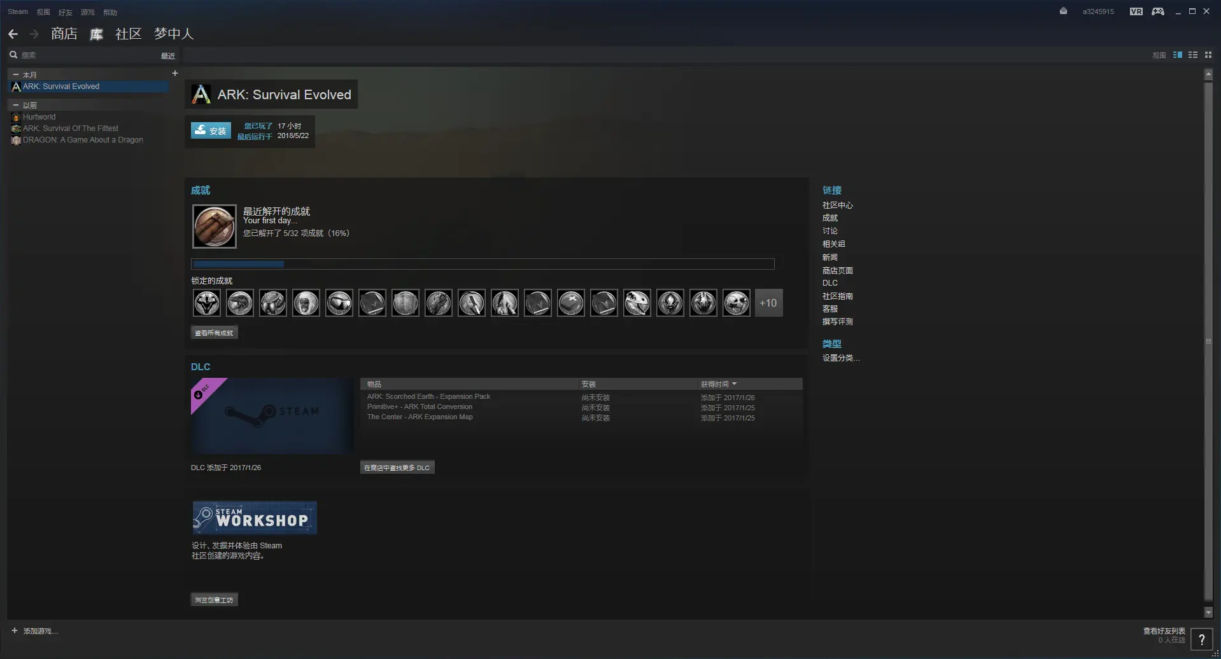The image size is (1221, 659).
Task: Switch to list view mode
Action: [1193, 55]
